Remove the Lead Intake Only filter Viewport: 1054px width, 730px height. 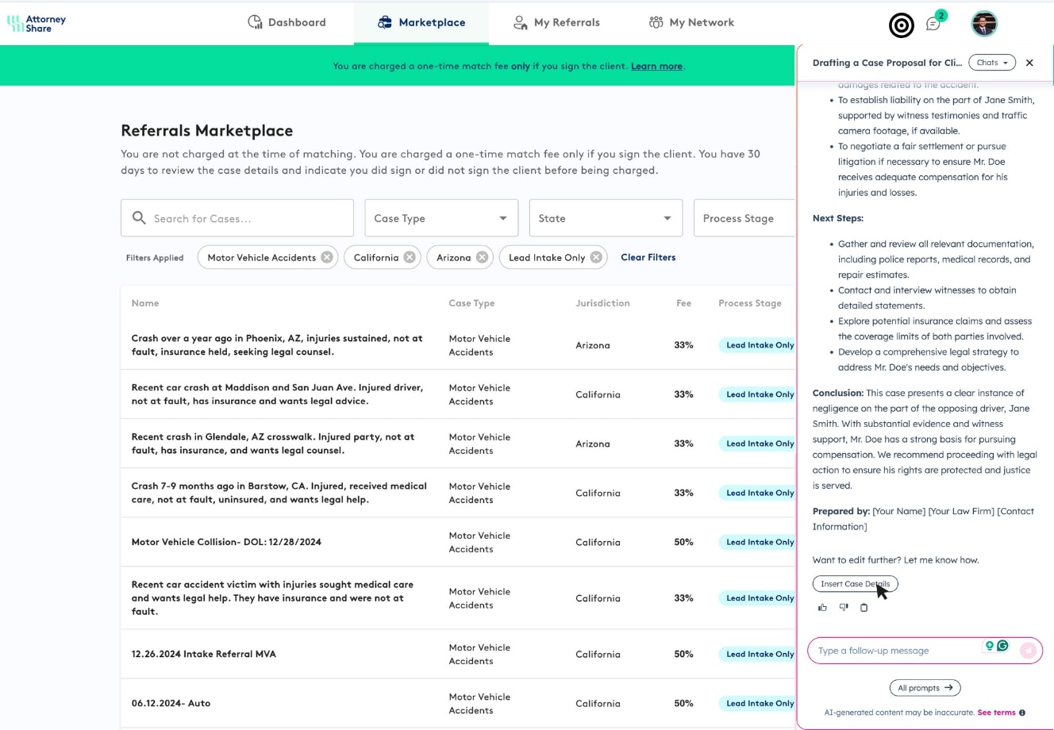click(x=596, y=257)
